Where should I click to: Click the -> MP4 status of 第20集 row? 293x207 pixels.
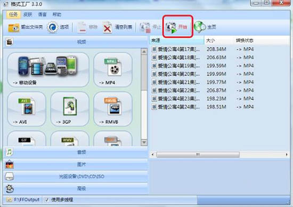245,74
